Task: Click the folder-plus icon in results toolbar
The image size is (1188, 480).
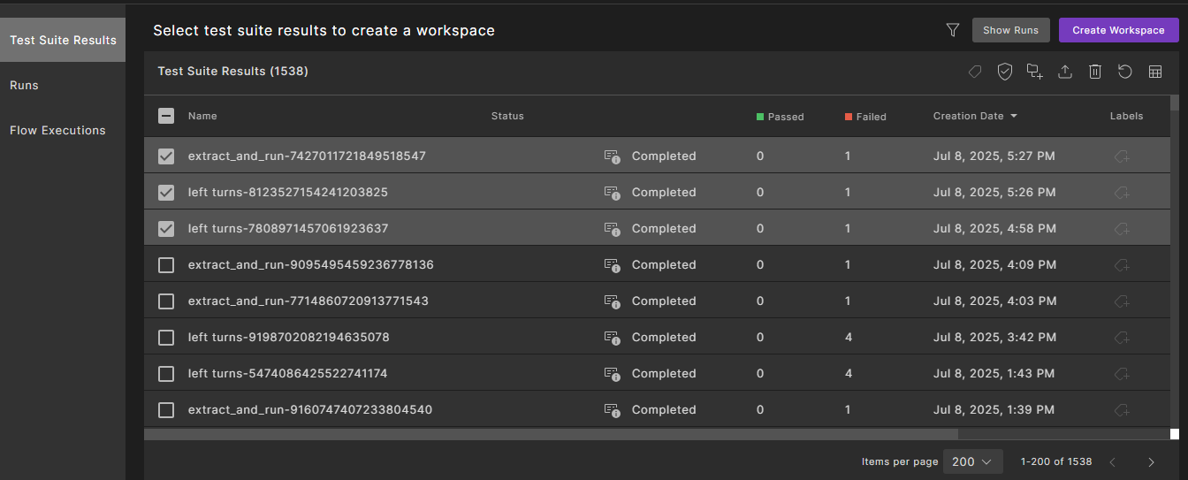Action: (x=1034, y=72)
